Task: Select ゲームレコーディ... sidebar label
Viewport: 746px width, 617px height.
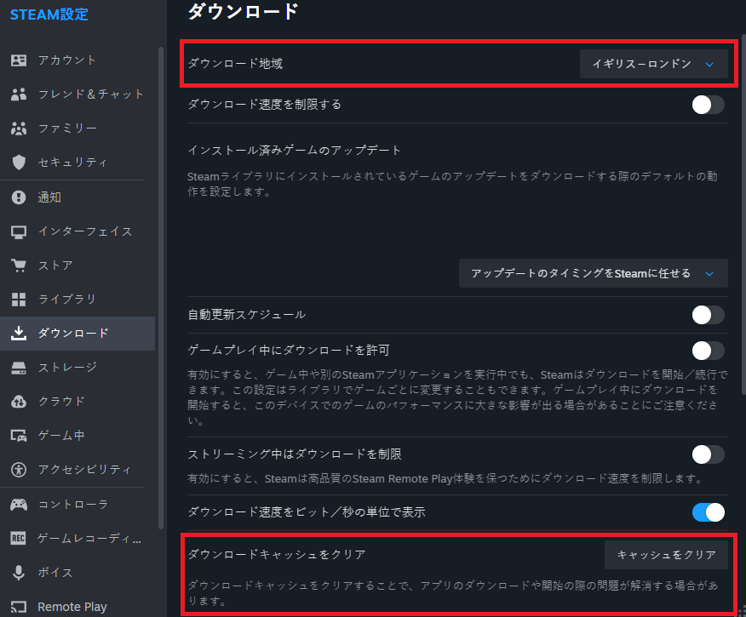Action: pos(89,539)
